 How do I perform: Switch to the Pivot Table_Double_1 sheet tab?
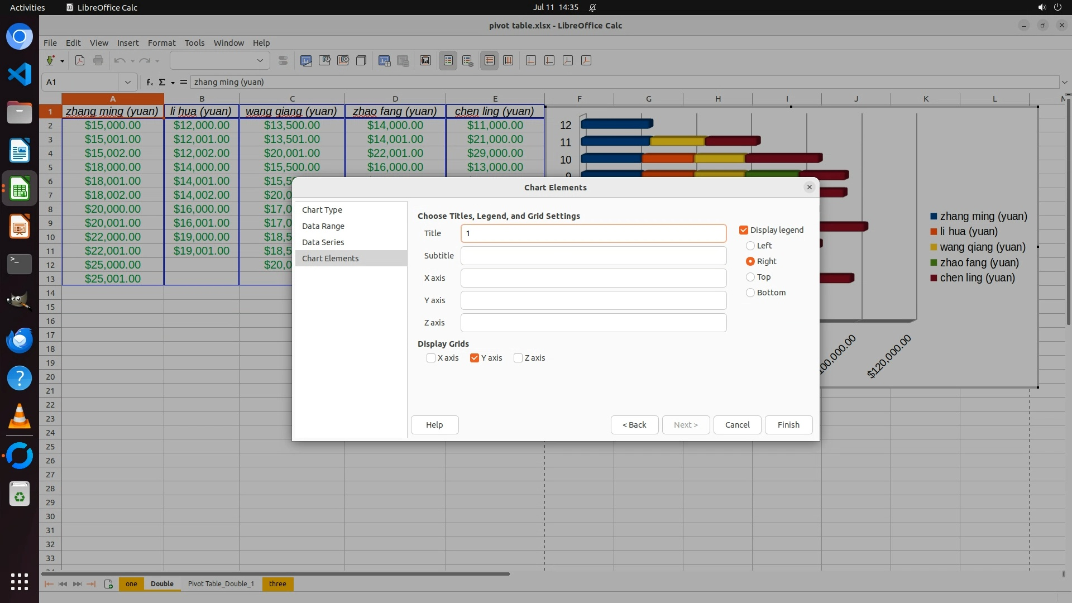tap(221, 584)
